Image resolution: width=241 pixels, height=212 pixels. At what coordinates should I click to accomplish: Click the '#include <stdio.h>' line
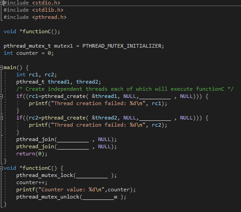32,3
